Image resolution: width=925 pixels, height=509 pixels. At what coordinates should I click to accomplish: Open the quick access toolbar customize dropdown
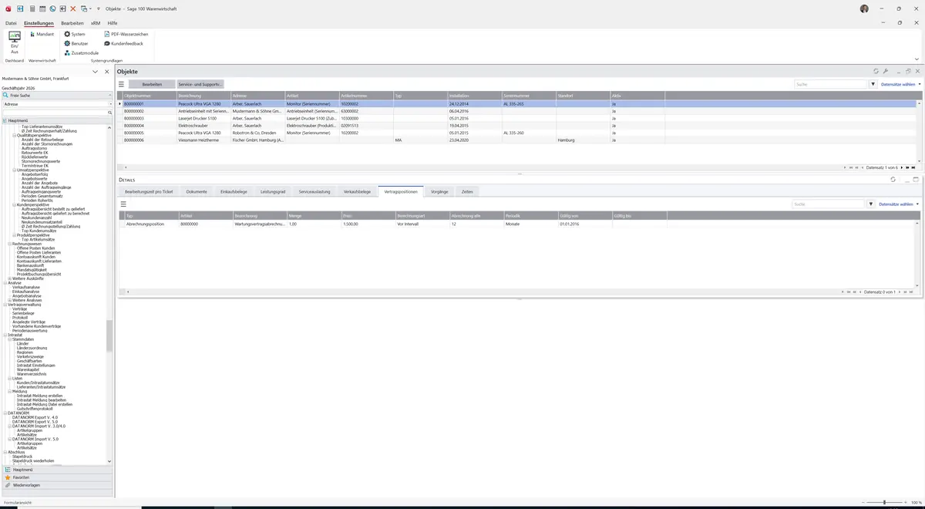98,8
